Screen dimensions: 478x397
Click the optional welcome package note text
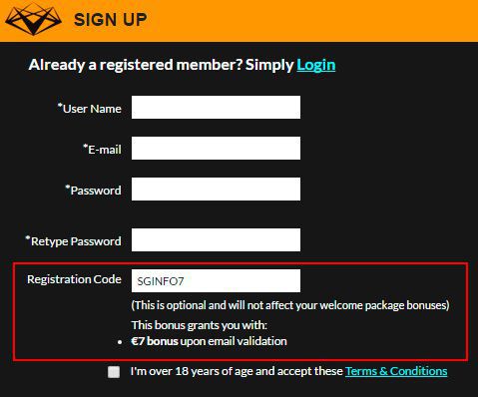290,305
